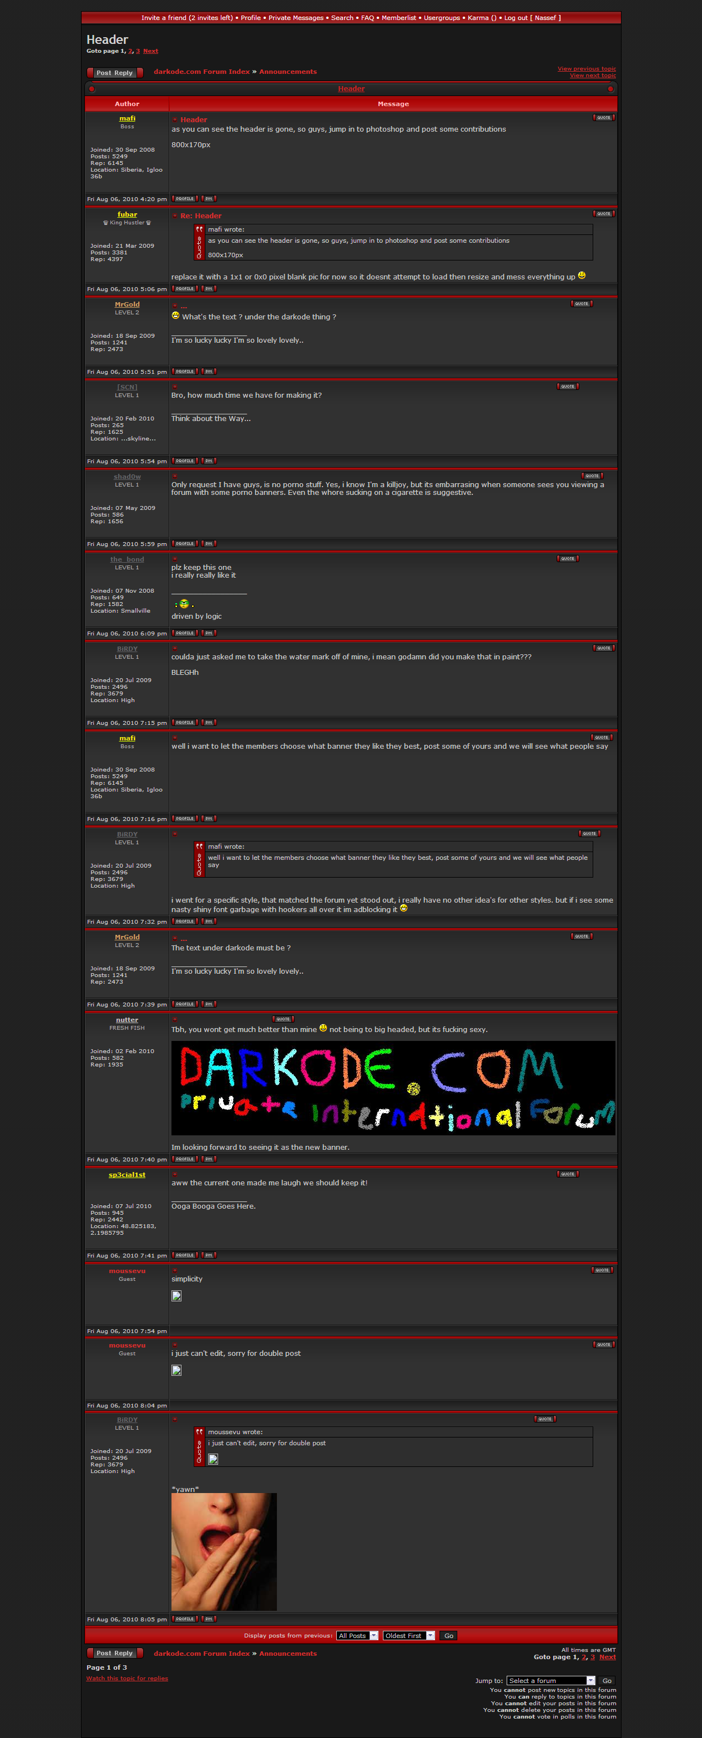
Task: Click the Quote icon on shad0w's post
Action: [592, 475]
